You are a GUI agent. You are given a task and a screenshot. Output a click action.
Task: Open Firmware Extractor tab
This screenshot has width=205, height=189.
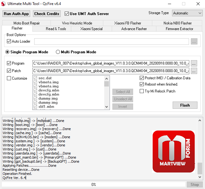(179, 29)
